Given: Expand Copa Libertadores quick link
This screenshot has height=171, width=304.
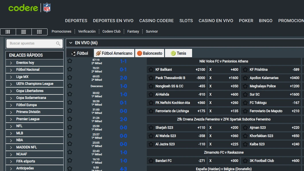Looking at the screenshot, I should [x=34, y=91].
